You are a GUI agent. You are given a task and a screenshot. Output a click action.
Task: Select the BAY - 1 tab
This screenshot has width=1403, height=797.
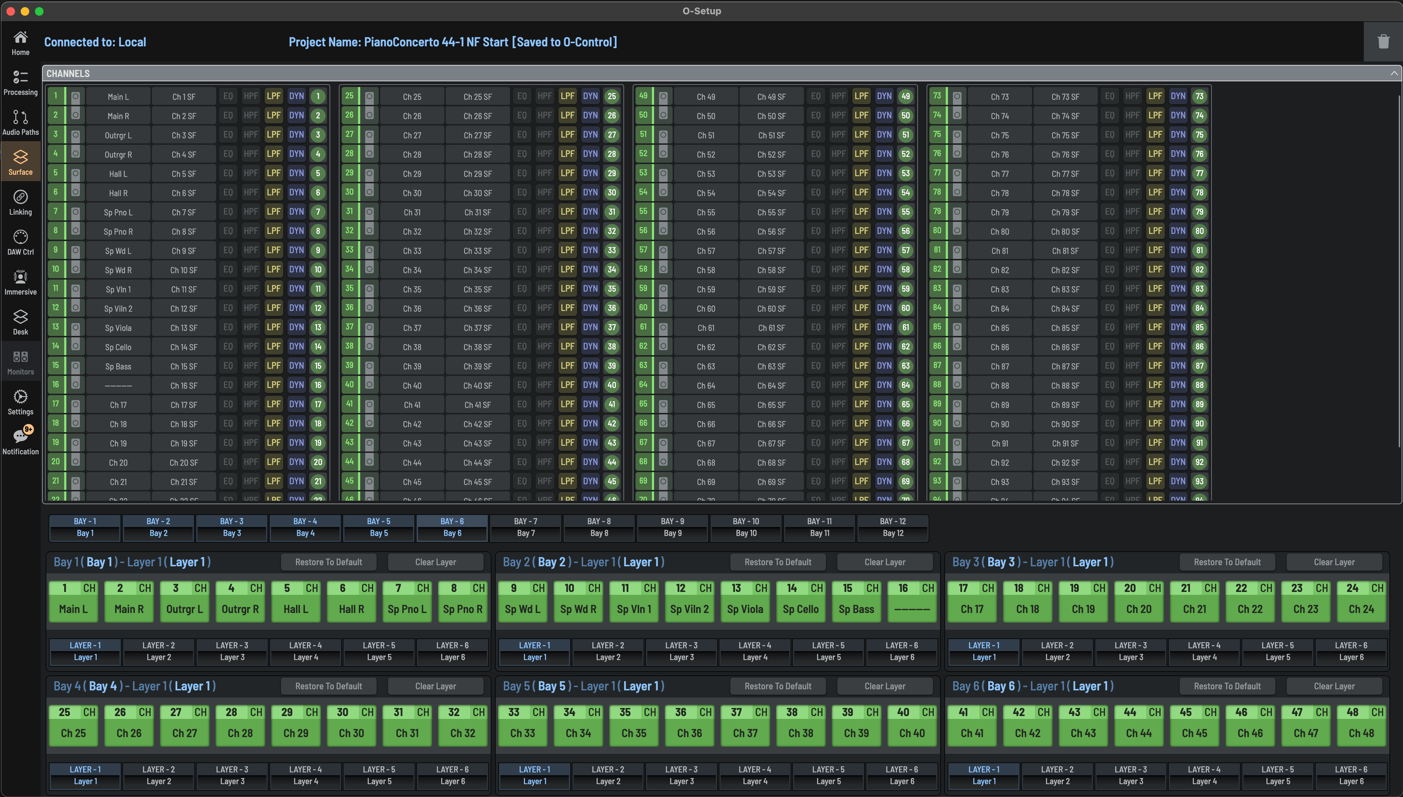point(85,528)
